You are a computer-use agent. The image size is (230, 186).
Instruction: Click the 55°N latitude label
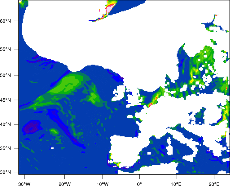point(5,49)
